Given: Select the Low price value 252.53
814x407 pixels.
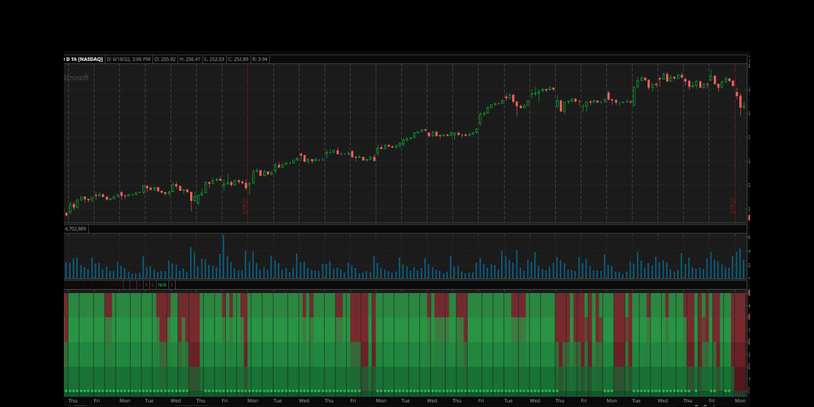Looking at the screenshot, I should click(x=214, y=59).
